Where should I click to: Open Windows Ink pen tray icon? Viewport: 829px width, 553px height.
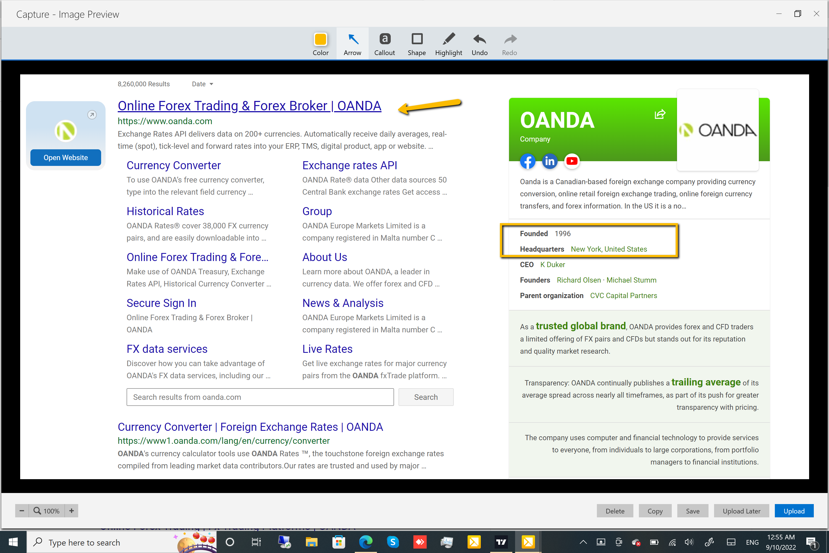click(x=710, y=542)
